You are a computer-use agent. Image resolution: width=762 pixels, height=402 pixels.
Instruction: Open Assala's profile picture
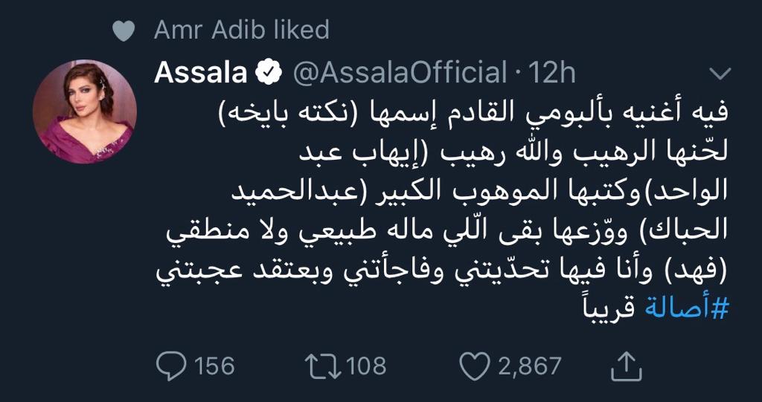pyautogui.click(x=85, y=111)
